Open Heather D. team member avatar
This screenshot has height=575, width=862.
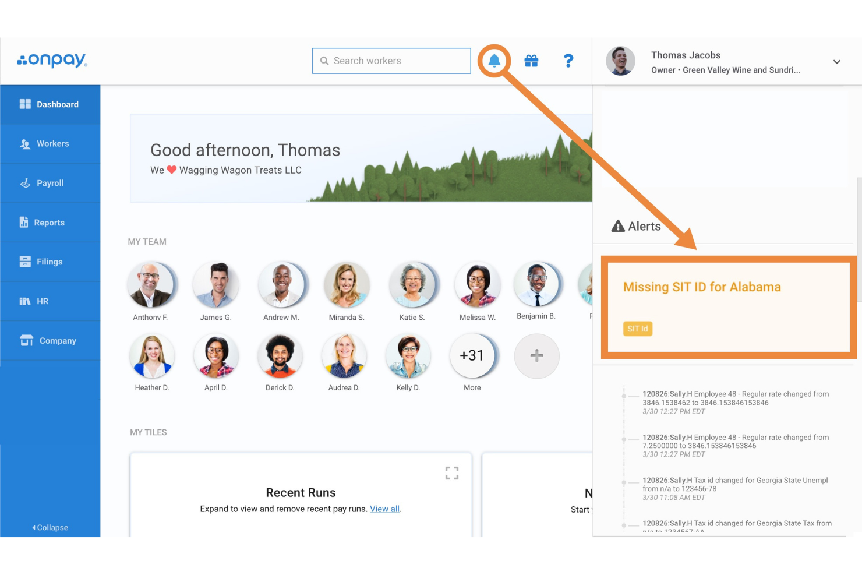click(151, 355)
